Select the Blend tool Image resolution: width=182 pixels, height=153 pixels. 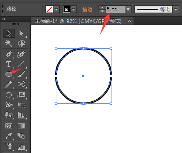[x=21, y=136]
